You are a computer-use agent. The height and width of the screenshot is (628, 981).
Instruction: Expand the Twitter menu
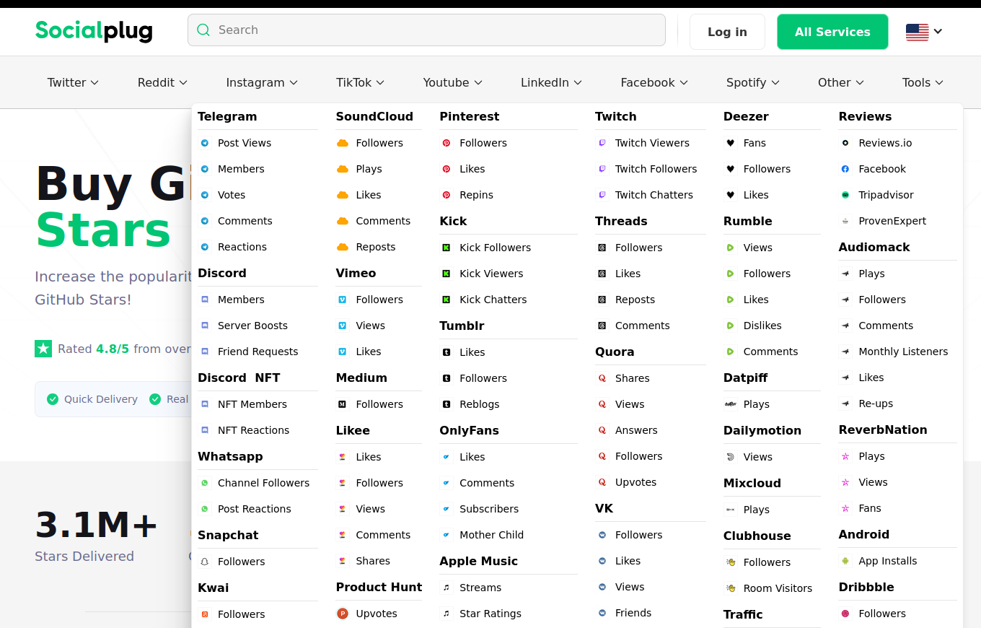(73, 82)
